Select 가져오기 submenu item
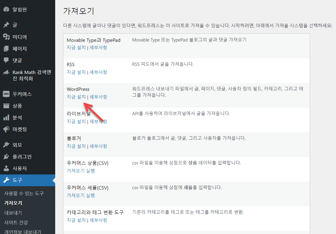The height and width of the screenshot is (234, 336). click(13, 203)
